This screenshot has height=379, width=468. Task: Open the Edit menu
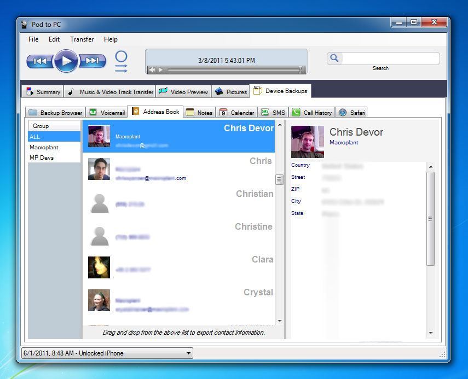click(x=54, y=39)
